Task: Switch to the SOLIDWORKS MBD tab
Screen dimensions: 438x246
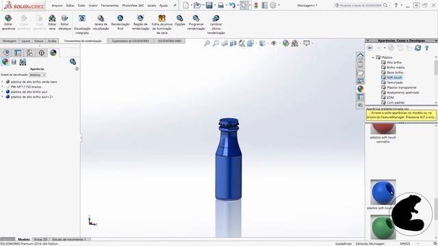Action: 170,41
